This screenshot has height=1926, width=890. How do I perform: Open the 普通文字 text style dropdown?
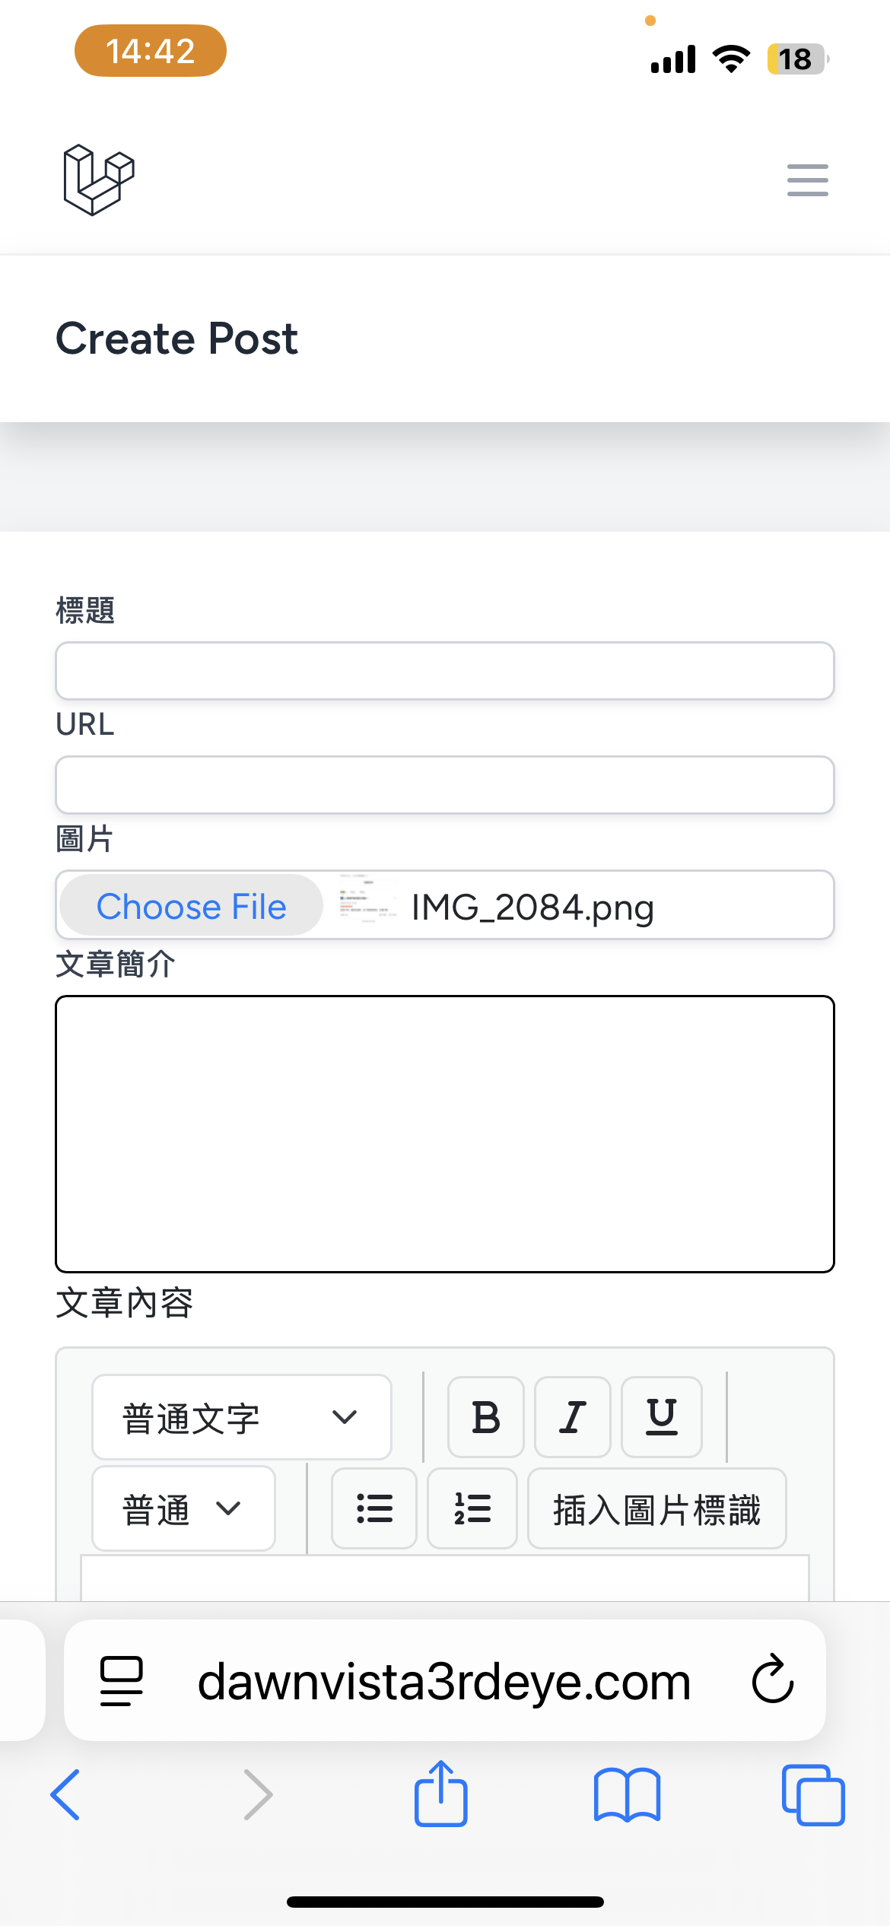pyautogui.click(x=242, y=1417)
